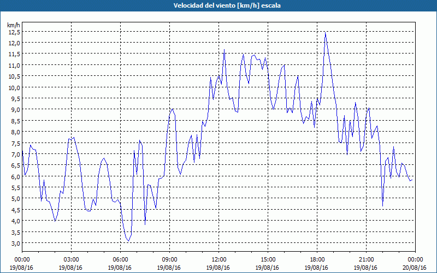Screen dimensions: 437x273
Task: Click the 8,5 y-axis value
Action: tap(16, 121)
